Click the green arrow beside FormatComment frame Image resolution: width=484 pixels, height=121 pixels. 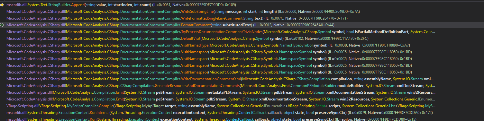3,25
